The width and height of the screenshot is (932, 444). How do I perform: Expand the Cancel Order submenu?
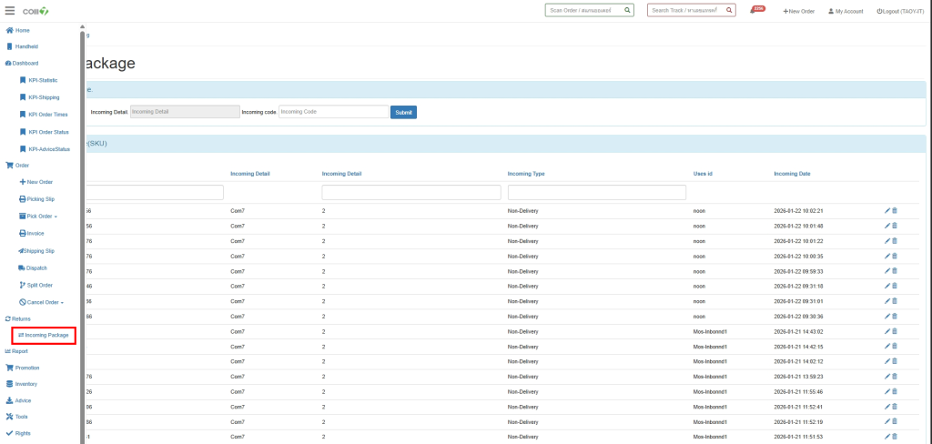[x=42, y=302]
